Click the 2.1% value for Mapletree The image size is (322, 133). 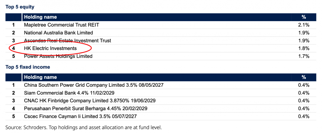point(304,25)
